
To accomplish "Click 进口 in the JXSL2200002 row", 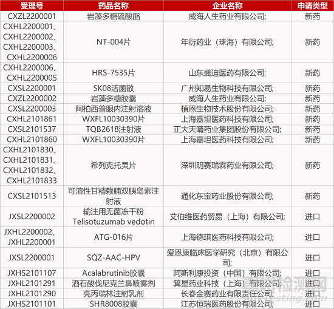I will pos(312,217).
